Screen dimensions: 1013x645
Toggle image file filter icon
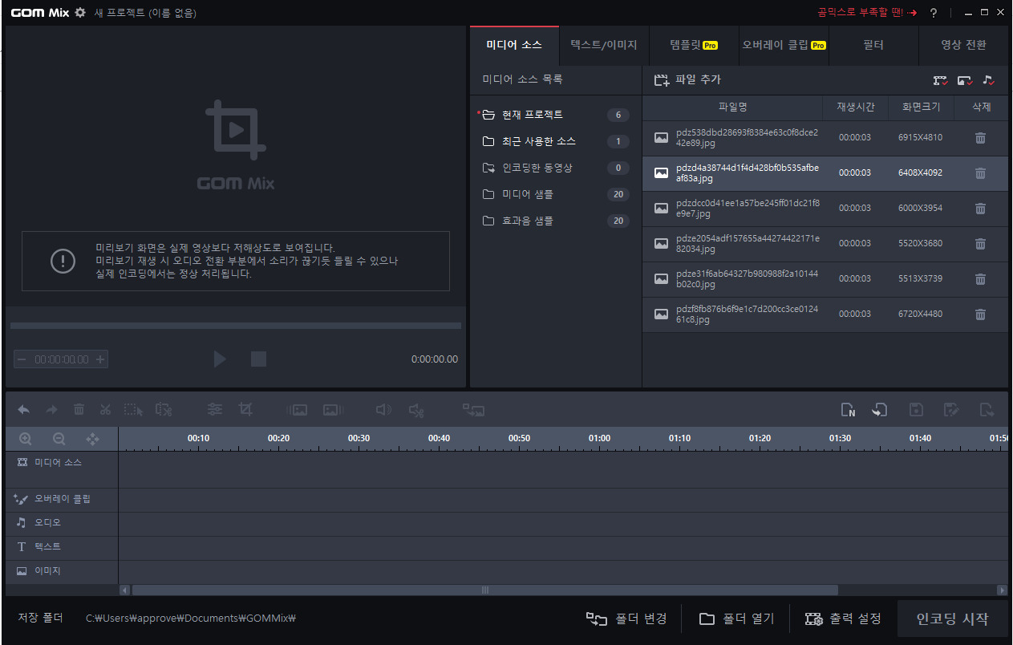point(965,80)
